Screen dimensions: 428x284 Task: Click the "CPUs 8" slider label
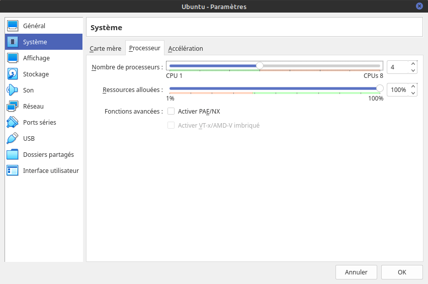pyautogui.click(x=373, y=76)
